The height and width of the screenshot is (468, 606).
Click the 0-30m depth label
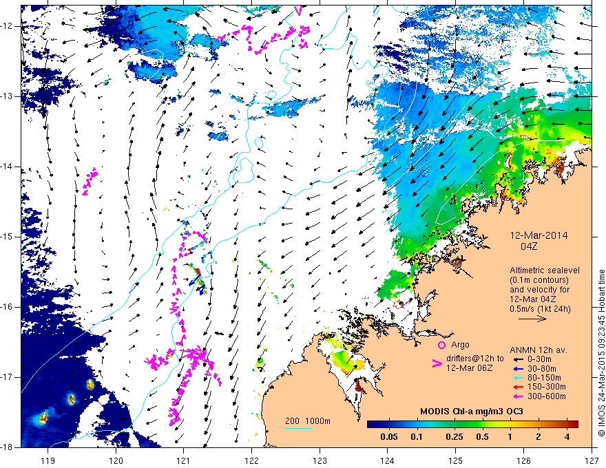tap(539, 359)
